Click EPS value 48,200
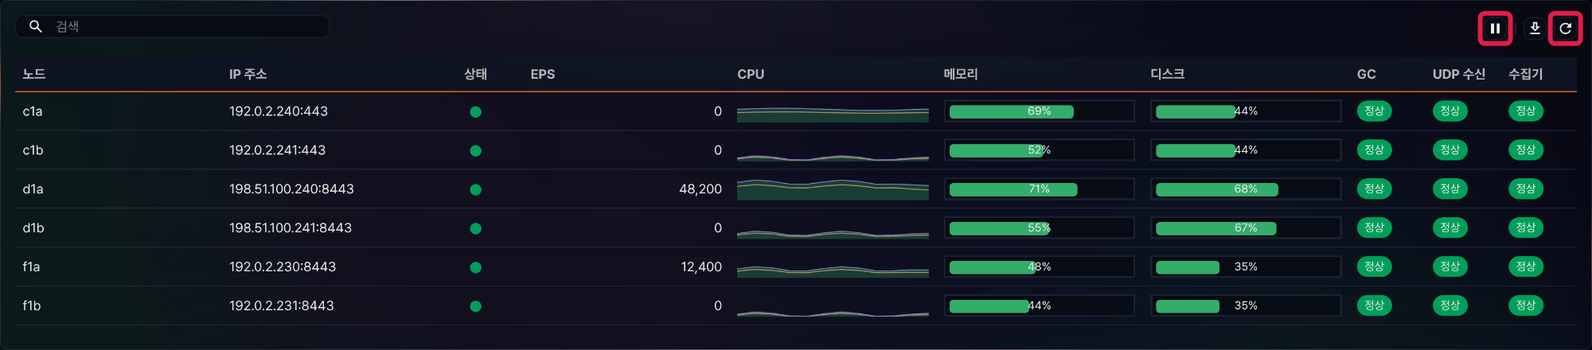The width and height of the screenshot is (1592, 350). (700, 189)
